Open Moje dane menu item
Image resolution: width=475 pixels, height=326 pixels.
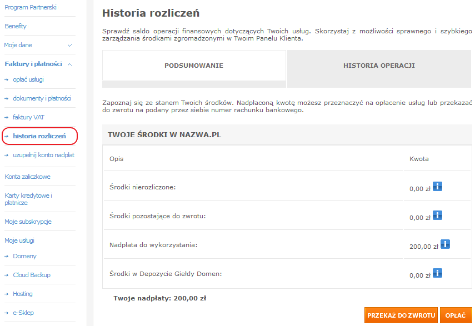18,45
